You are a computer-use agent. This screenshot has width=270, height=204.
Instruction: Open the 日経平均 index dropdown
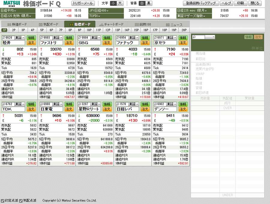point(18,10)
